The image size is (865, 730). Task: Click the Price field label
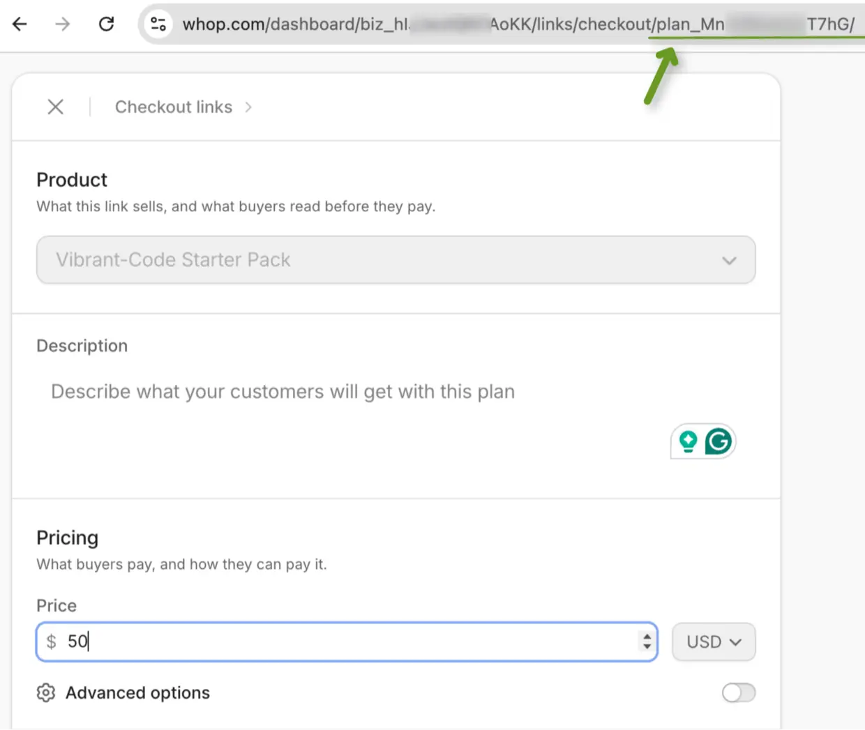click(57, 605)
